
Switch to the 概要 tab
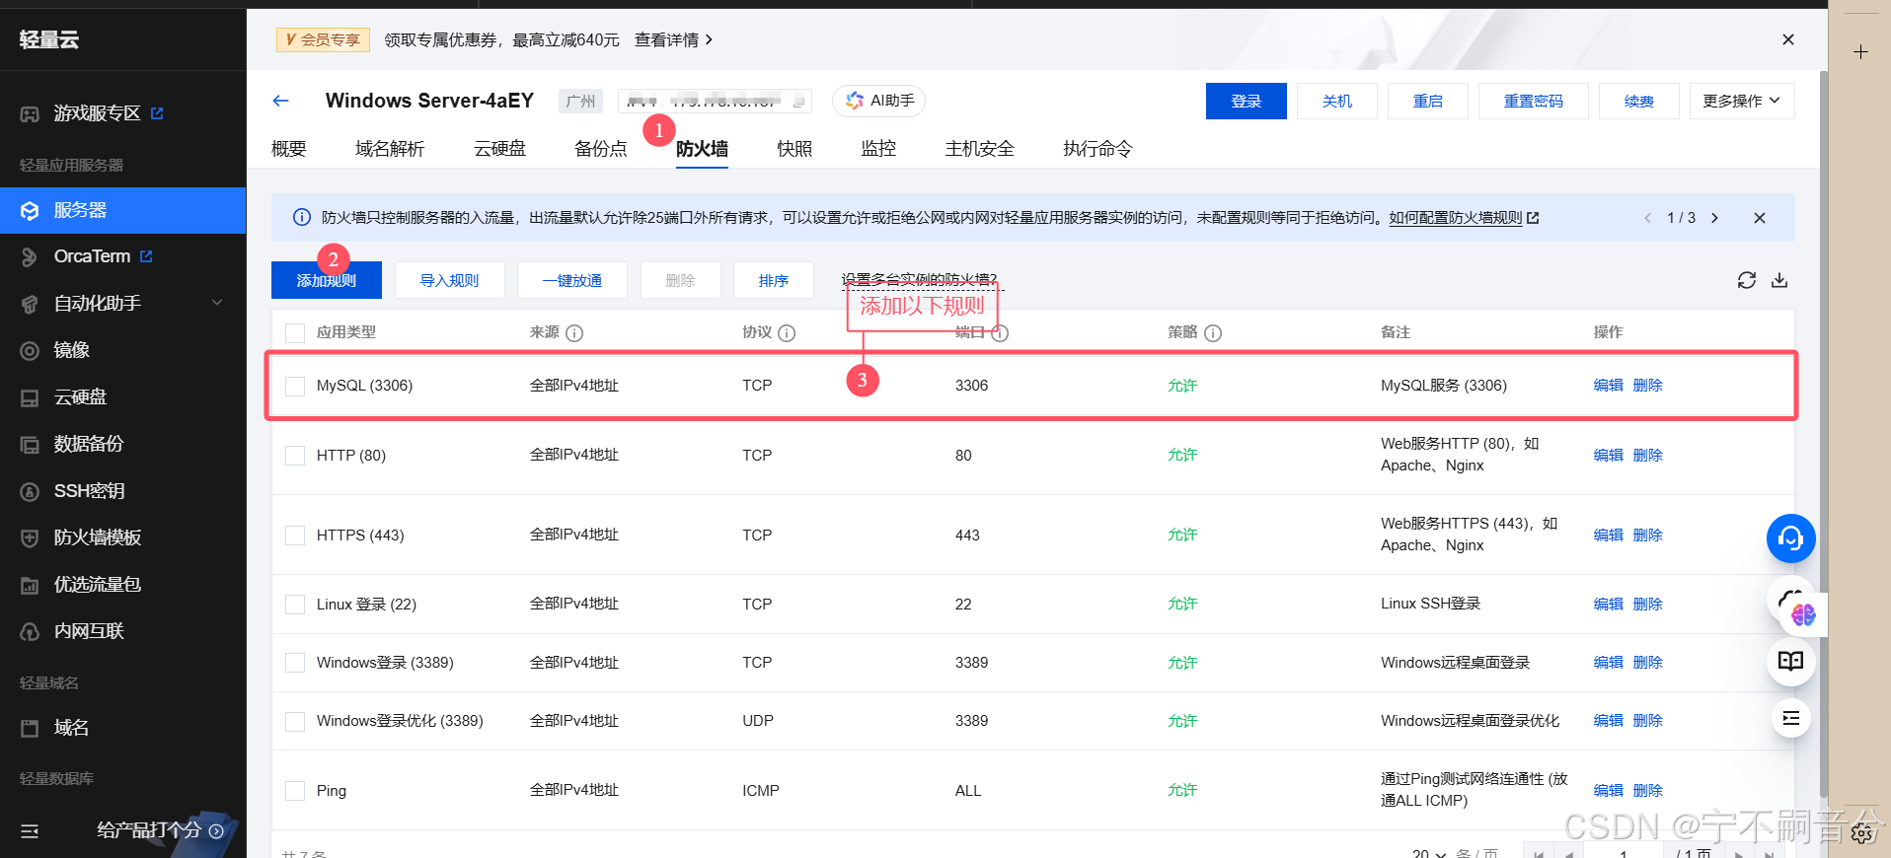289,149
